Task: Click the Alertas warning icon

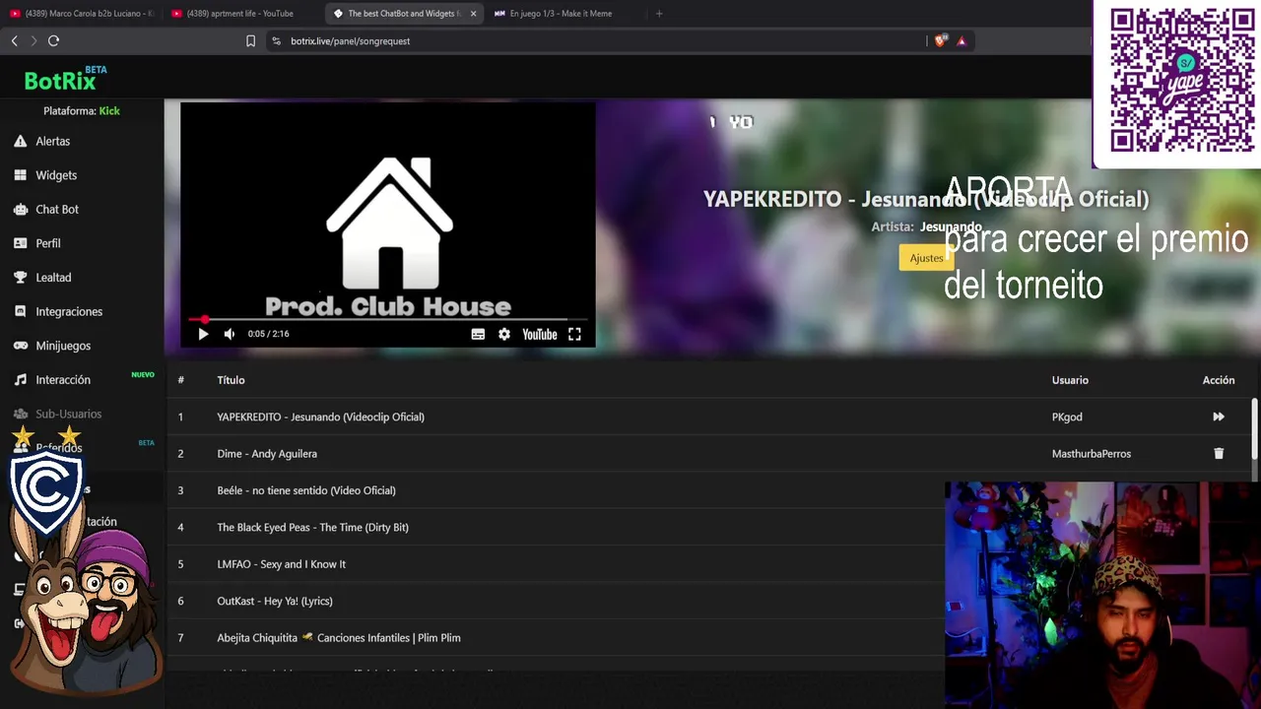Action: [20, 141]
